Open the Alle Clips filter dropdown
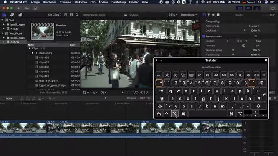278x156 pixels. [54, 15]
